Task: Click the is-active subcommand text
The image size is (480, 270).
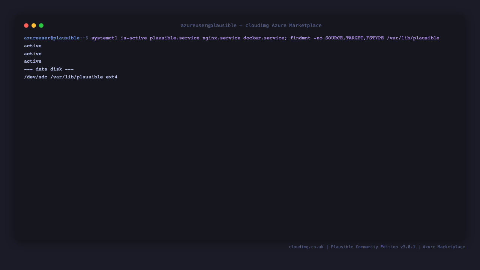Action: [133, 38]
